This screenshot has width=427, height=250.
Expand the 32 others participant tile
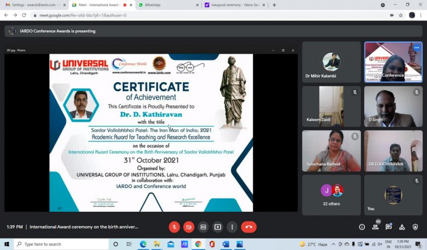pos(331,195)
